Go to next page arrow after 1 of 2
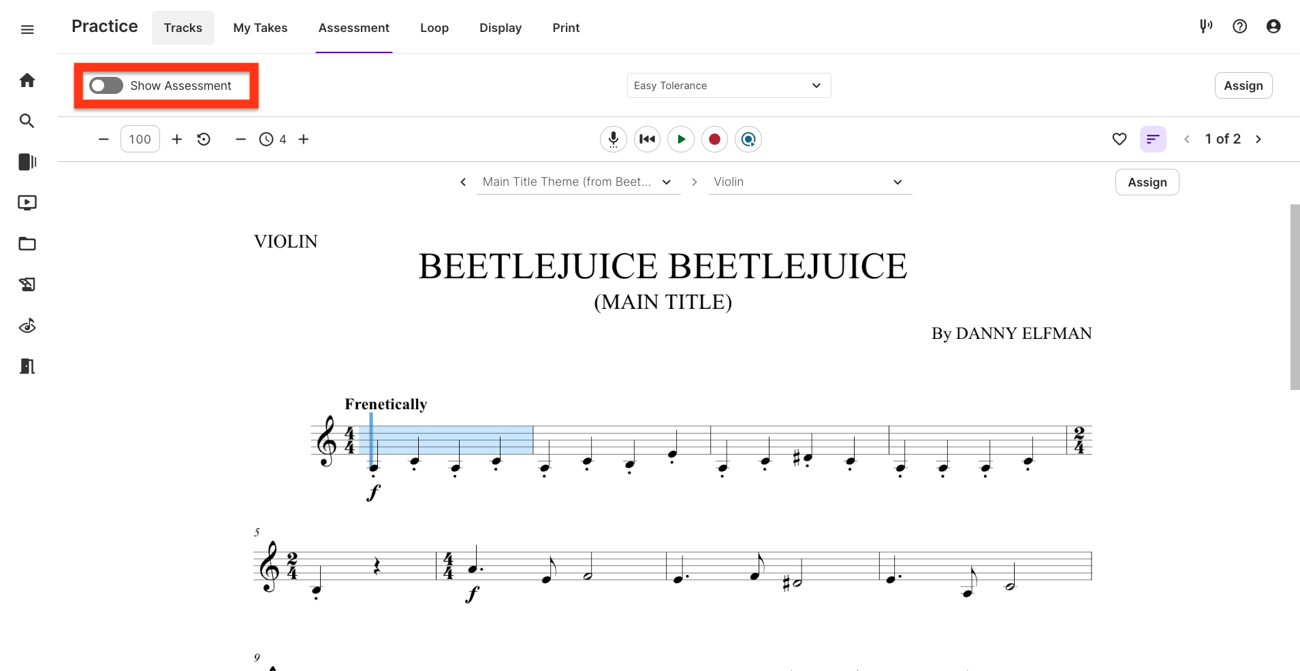The image size is (1300, 671). (x=1258, y=139)
